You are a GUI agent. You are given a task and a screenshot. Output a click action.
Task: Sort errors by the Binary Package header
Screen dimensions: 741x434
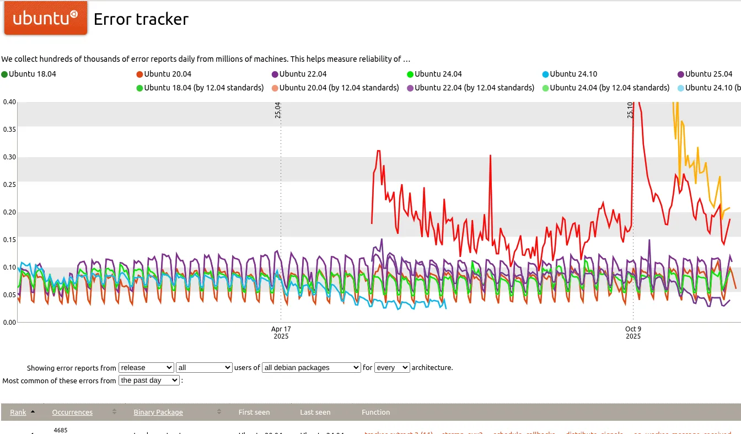(x=158, y=412)
